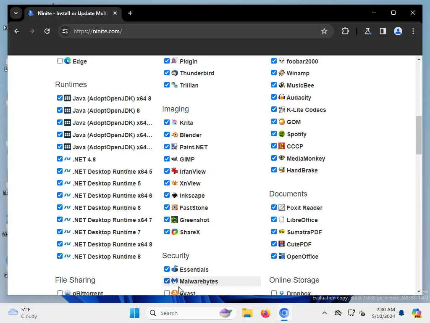
Task: Close the Ninite tab
Action: pos(115,13)
